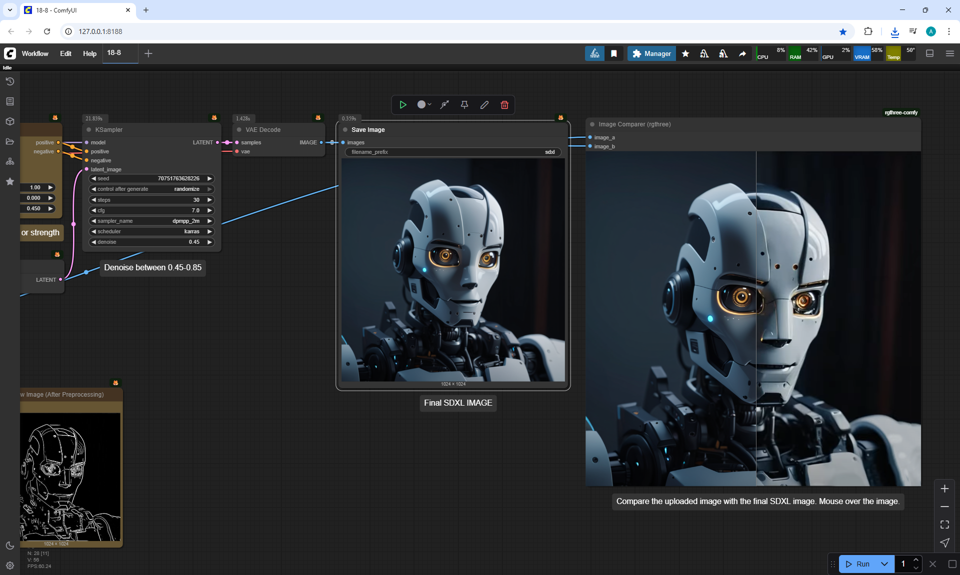Screen dimensions: 960x575
Task: Click the filename_prefix field in Save Image
Action: coord(452,152)
